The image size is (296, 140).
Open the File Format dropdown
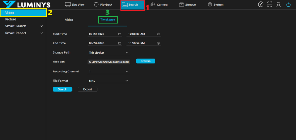pyautogui.click(x=109, y=81)
